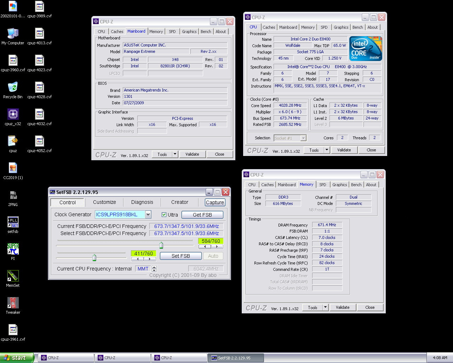Nudge the 584/760 FSB value right
The width and height of the screenshot is (453, 363).
[x=217, y=246]
